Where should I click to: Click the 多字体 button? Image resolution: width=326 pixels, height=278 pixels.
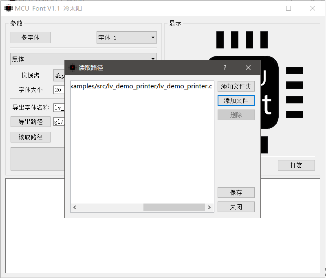pos(30,37)
